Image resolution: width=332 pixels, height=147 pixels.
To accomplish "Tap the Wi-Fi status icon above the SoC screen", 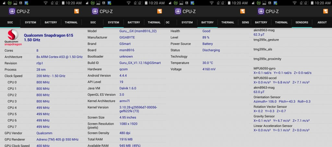I will click(45, 3).
